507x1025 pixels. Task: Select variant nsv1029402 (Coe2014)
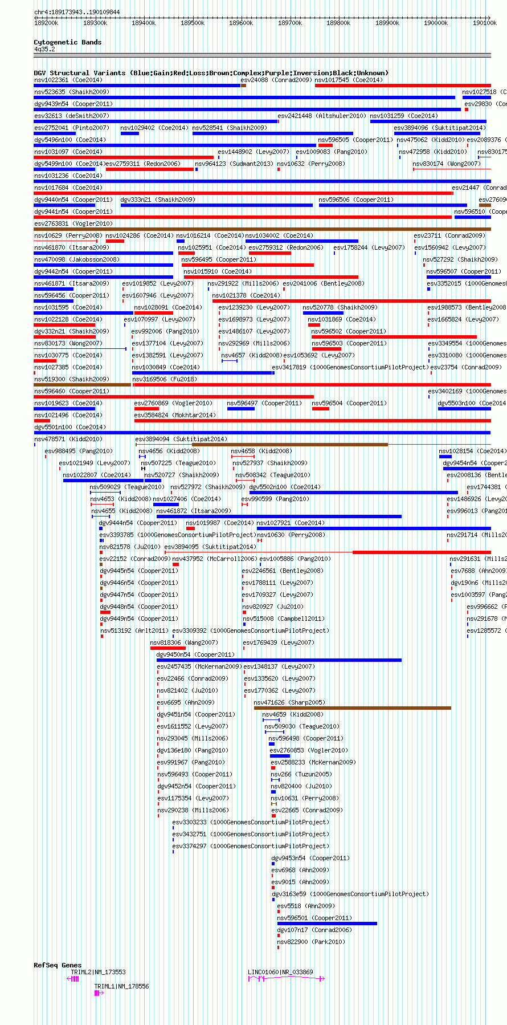[x=154, y=128]
